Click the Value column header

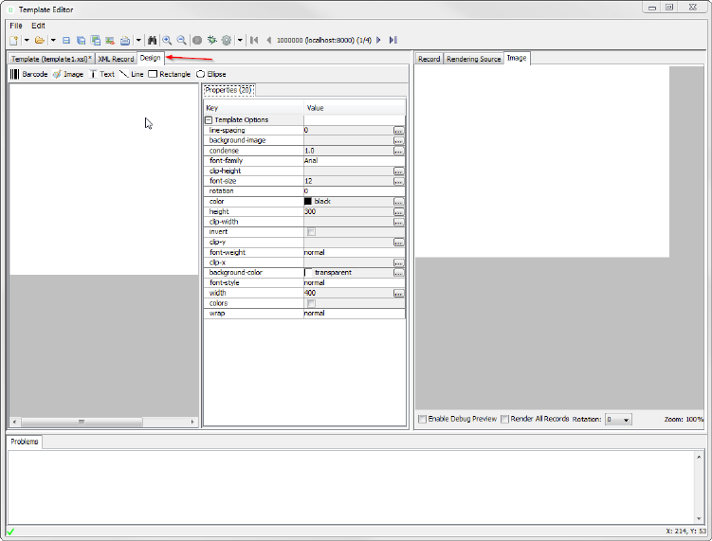(355, 108)
